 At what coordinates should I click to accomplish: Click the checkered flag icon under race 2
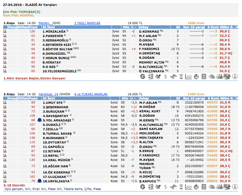tap(227, 187)
